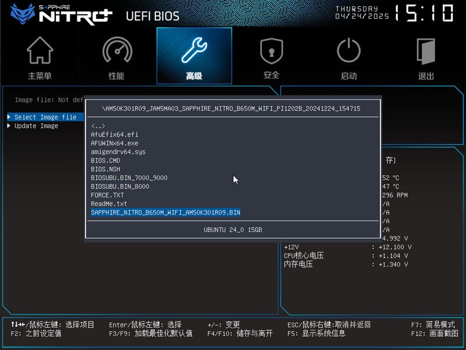Select BIOSUBU.BIN_7000_9000 file
The image size is (466, 350).
(x=129, y=178)
